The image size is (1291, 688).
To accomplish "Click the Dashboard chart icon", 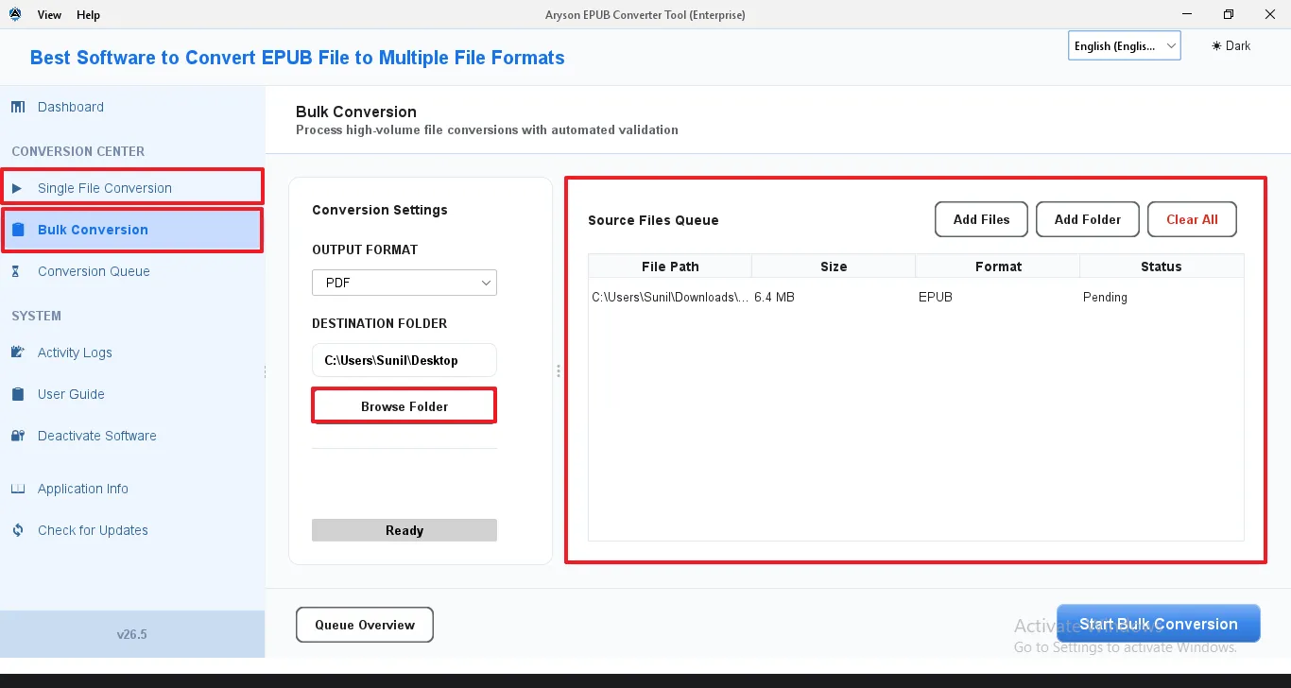I will click(18, 107).
